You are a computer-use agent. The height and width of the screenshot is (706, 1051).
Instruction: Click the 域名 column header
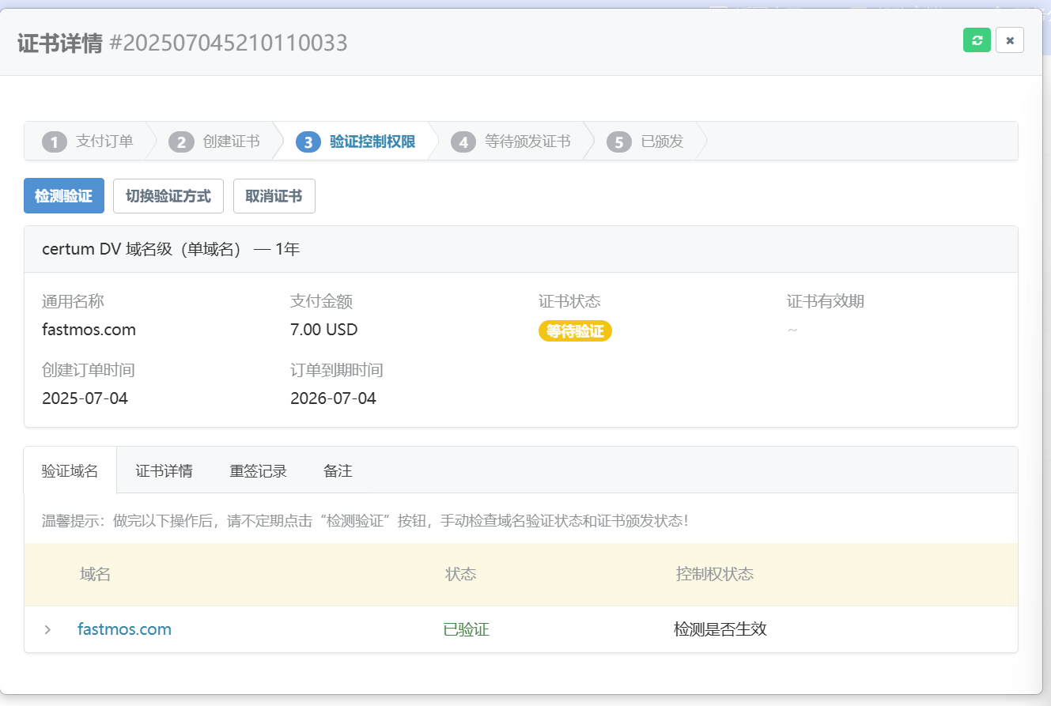tap(95, 574)
